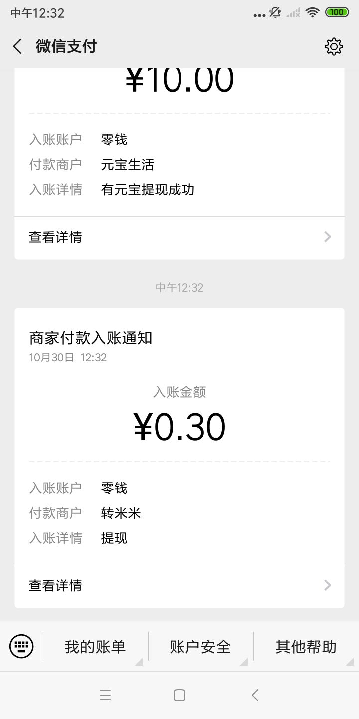Tap the 微信支付 page title
This screenshot has width=359, height=719.
(x=66, y=47)
